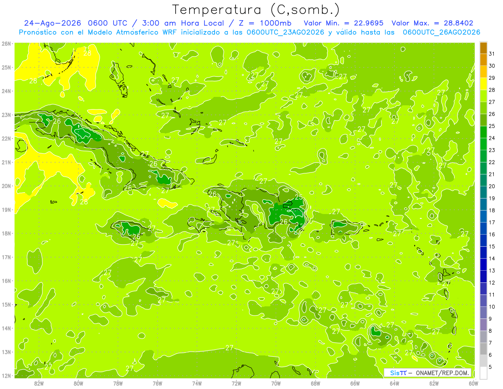This screenshot has height=389, width=503.
Task: Click the '26N' latitude axis label
Action: 6,44
